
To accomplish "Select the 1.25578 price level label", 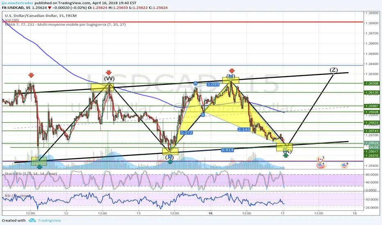I will pos(371,155).
